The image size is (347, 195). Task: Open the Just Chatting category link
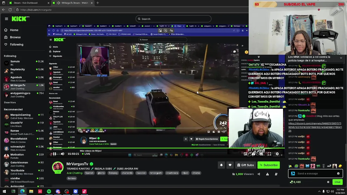75,173
